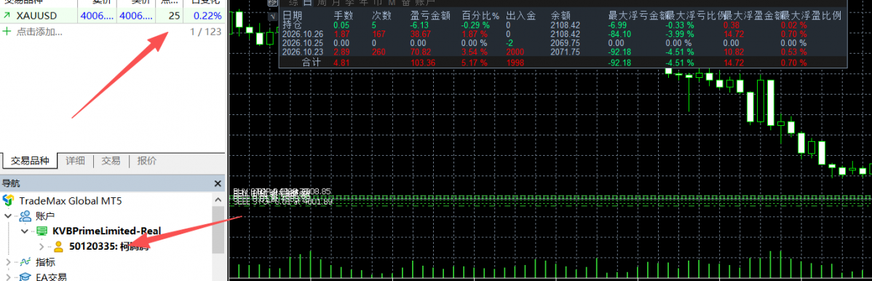Click the 1 / 123 symbol counter
Viewport: 872px width, 281px height.
click(x=205, y=32)
